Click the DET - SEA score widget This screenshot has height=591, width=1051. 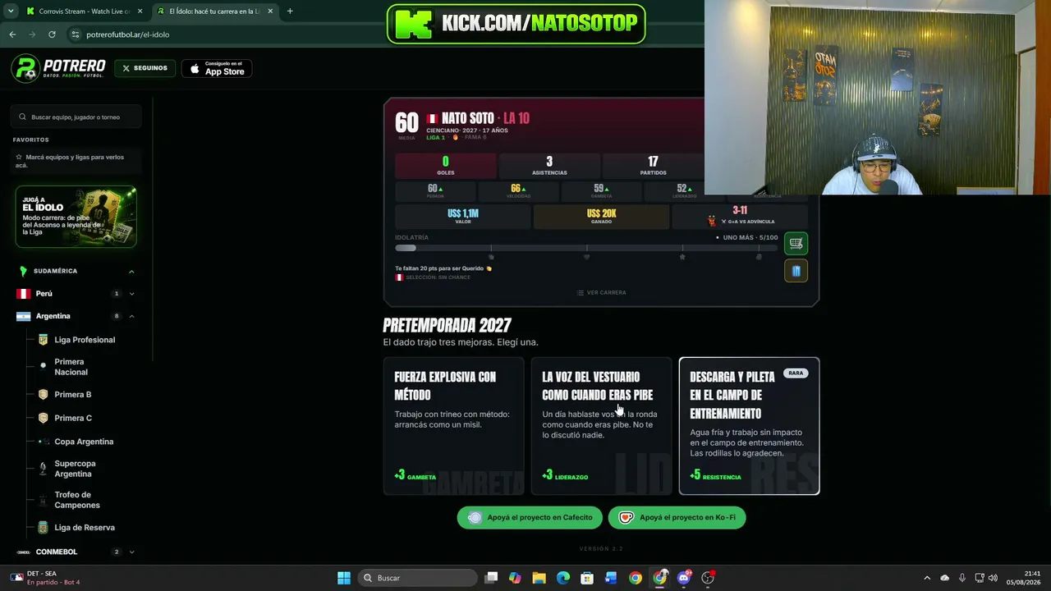pos(48,578)
